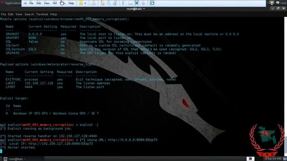Open the VMware Help menu
The height and width of the screenshot is (161, 287).
click(71, 3)
